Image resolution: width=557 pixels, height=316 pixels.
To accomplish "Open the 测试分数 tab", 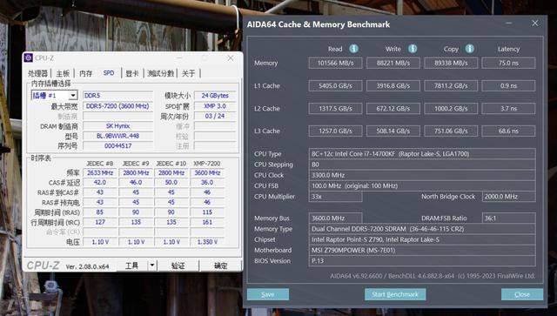I will (160, 73).
